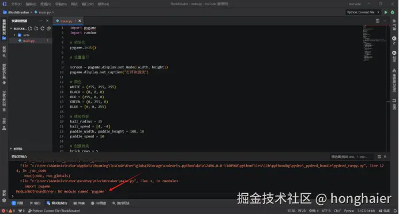Click the line 'import random'
399x214 pixels.
tap(83, 33)
